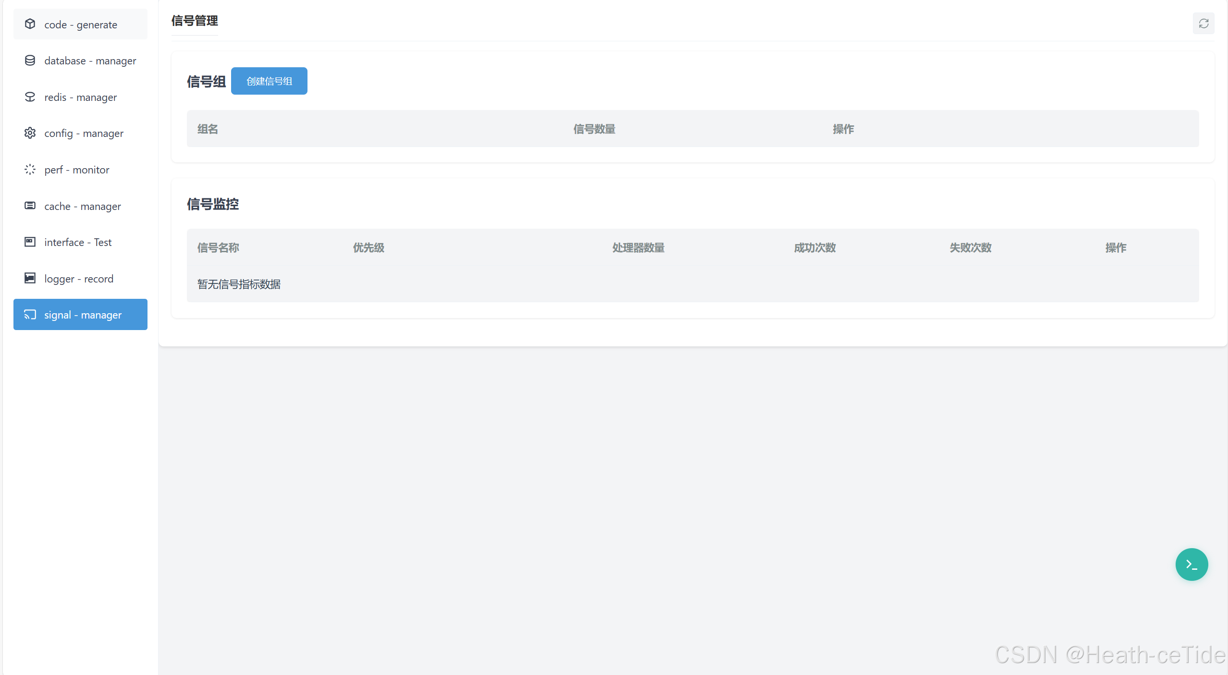Go to redis - manager page

click(80, 98)
